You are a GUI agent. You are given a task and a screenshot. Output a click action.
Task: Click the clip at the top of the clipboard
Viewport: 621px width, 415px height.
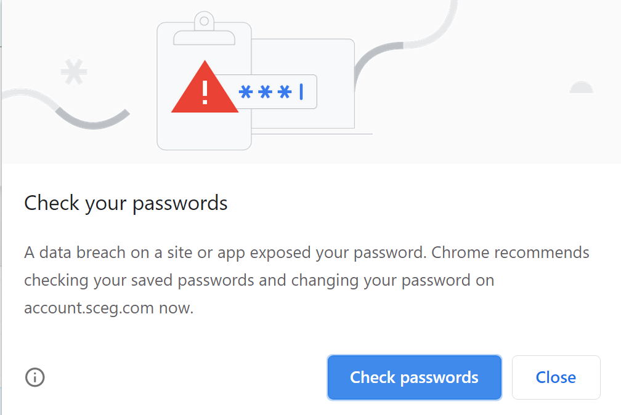pyautogui.click(x=204, y=23)
